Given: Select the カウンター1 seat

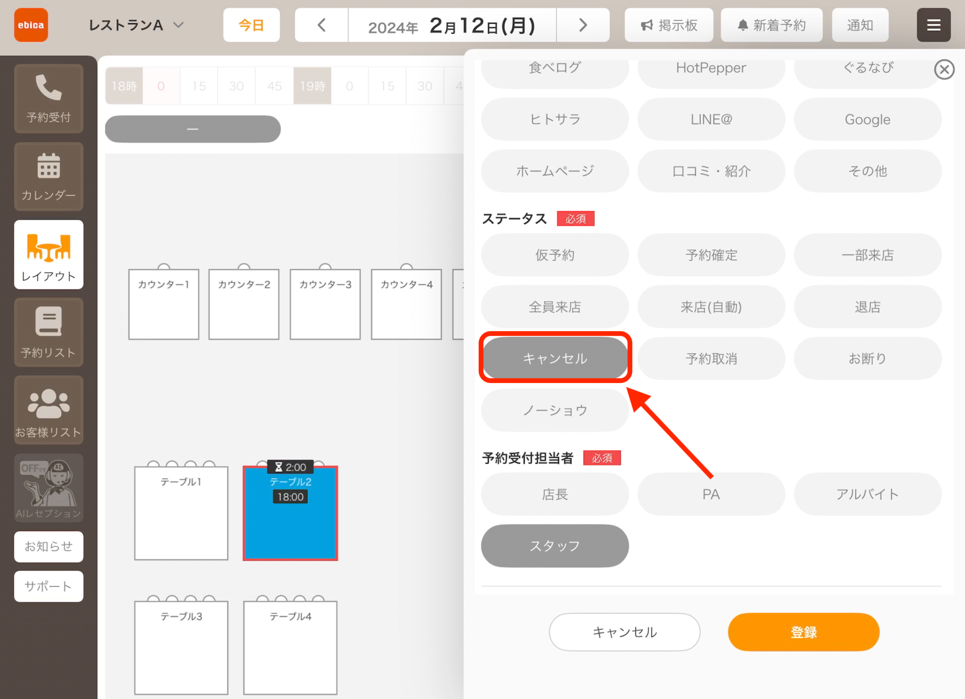Looking at the screenshot, I should [164, 304].
